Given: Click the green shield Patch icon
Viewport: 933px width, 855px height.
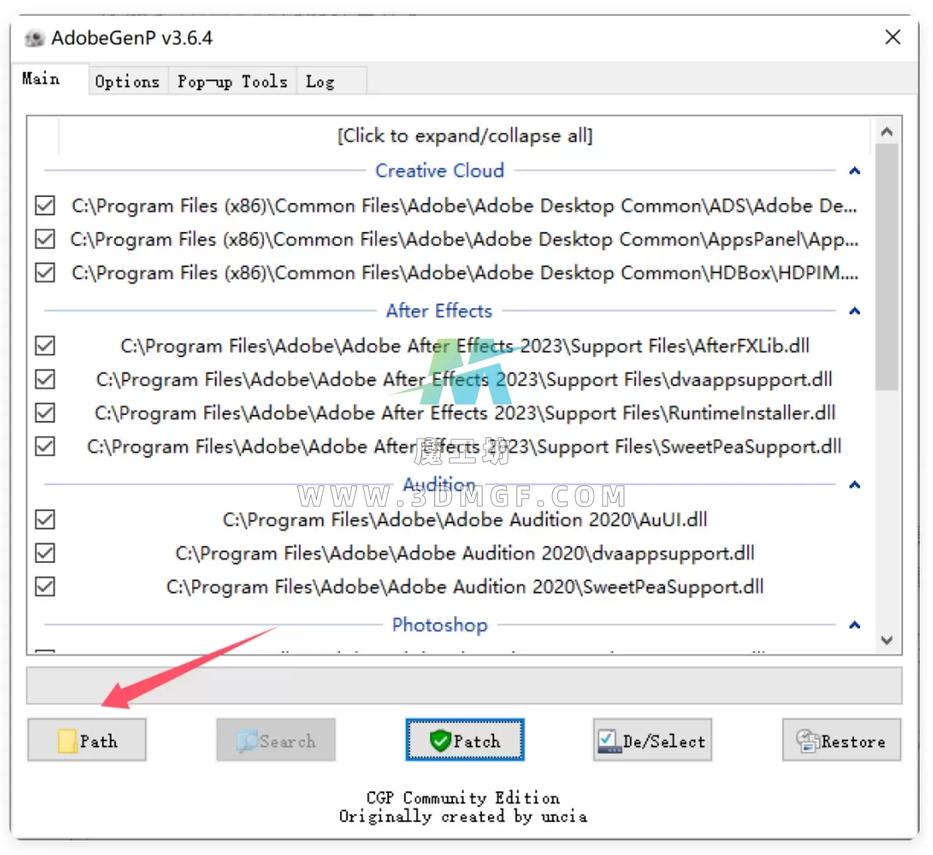Looking at the screenshot, I should pos(440,740).
